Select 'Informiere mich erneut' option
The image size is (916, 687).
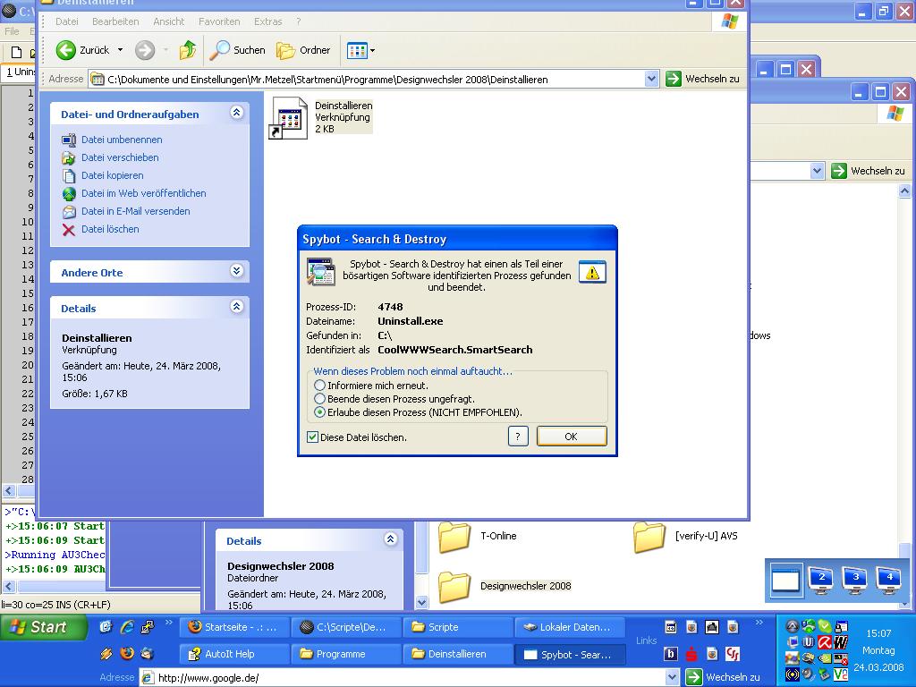click(320, 386)
